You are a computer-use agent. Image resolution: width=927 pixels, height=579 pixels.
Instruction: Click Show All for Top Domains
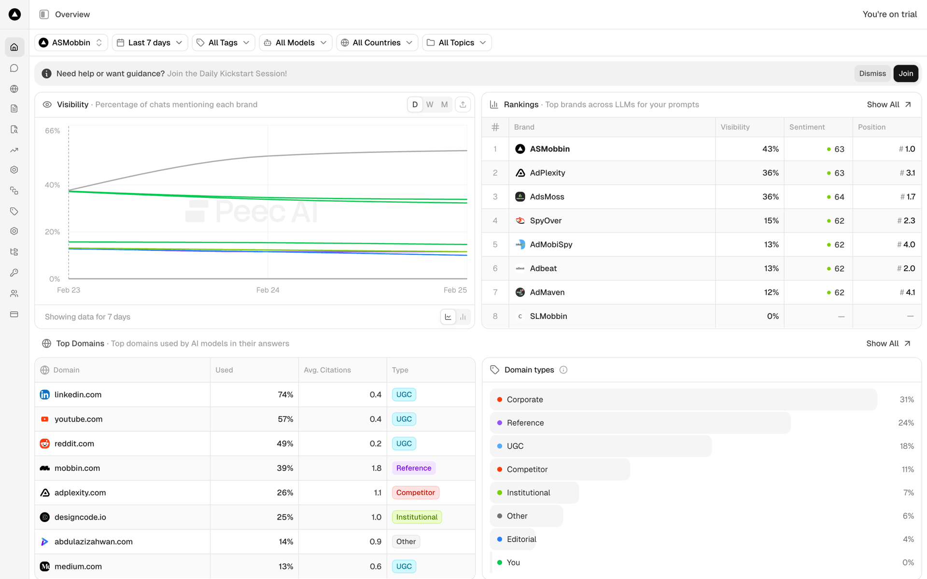point(888,344)
